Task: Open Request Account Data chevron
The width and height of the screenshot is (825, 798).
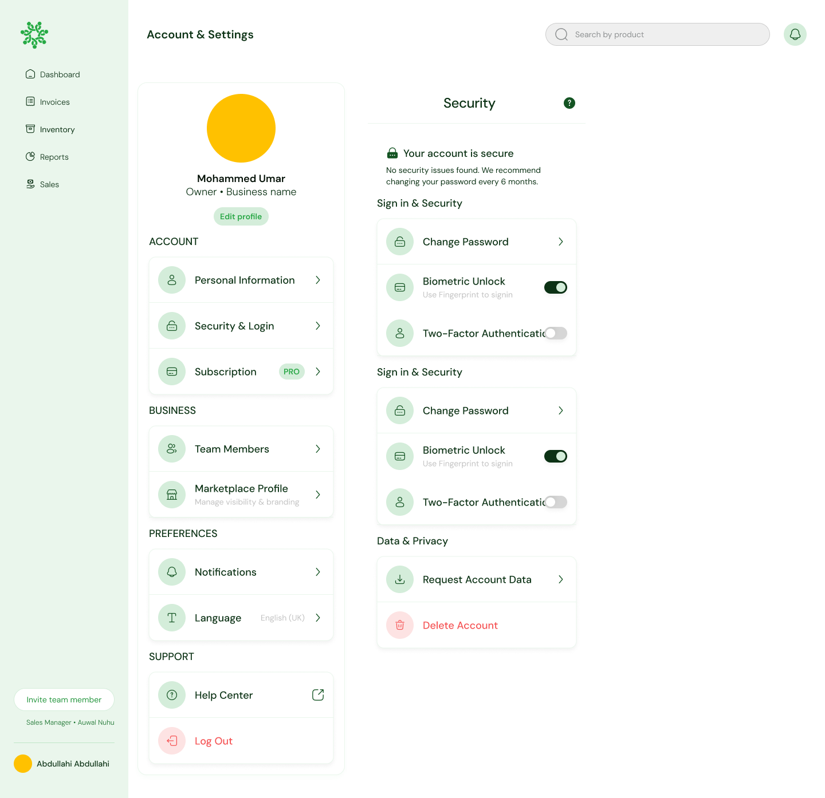Action: (x=561, y=579)
